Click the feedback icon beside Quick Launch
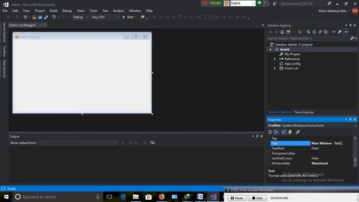Image resolution: width=359 pixels, height=202 pixels. tap(275, 3)
